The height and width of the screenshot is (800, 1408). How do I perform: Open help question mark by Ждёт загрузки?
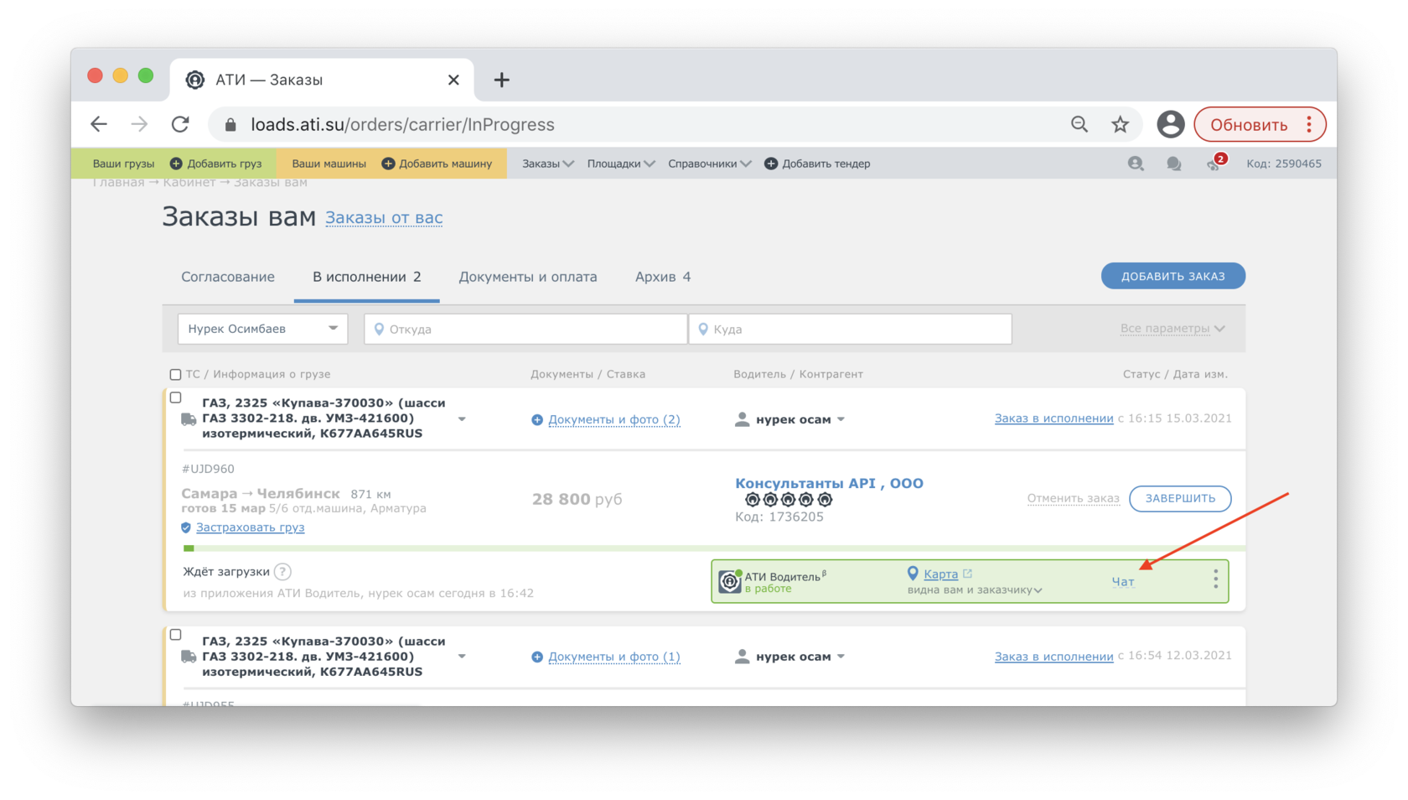pyautogui.click(x=283, y=572)
